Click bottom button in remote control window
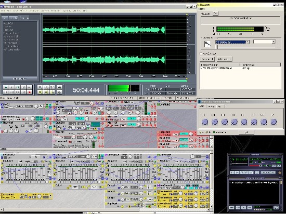 click(x=246, y=132)
